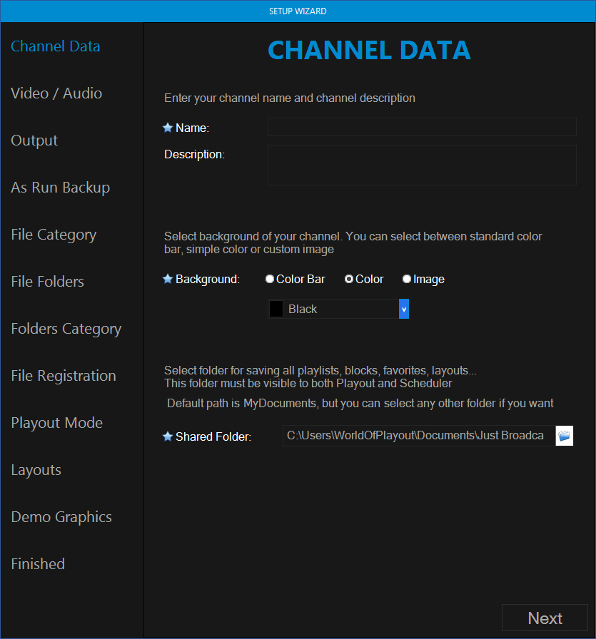
Task: Jump to File Registration step
Action: pyautogui.click(x=64, y=376)
